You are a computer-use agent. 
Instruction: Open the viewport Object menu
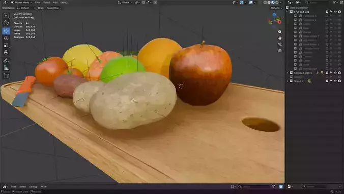64,3
